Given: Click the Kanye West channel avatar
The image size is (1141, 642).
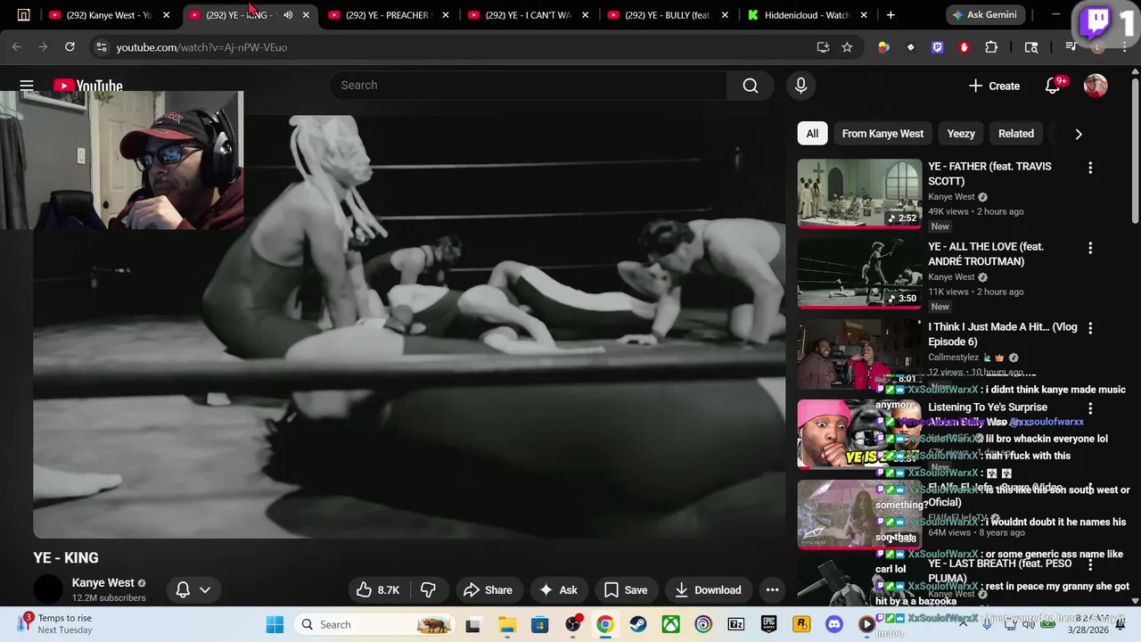Looking at the screenshot, I should [x=48, y=589].
